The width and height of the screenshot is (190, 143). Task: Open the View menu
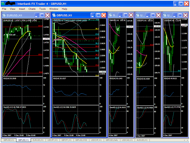[x=12, y=9]
